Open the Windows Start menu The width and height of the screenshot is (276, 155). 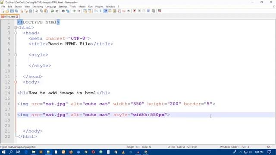(3, 152)
